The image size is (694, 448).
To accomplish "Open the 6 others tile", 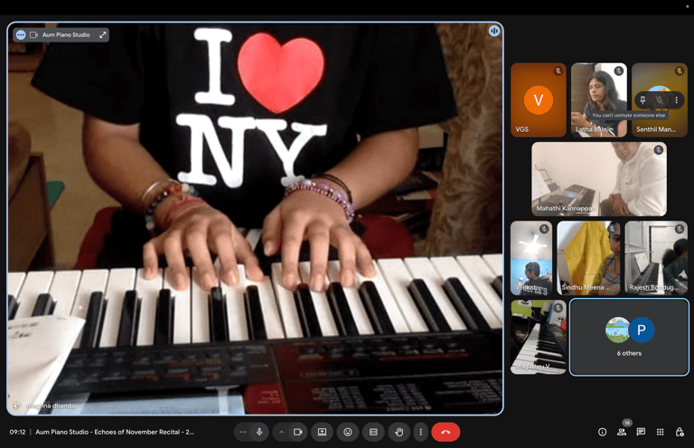I will pyautogui.click(x=629, y=337).
